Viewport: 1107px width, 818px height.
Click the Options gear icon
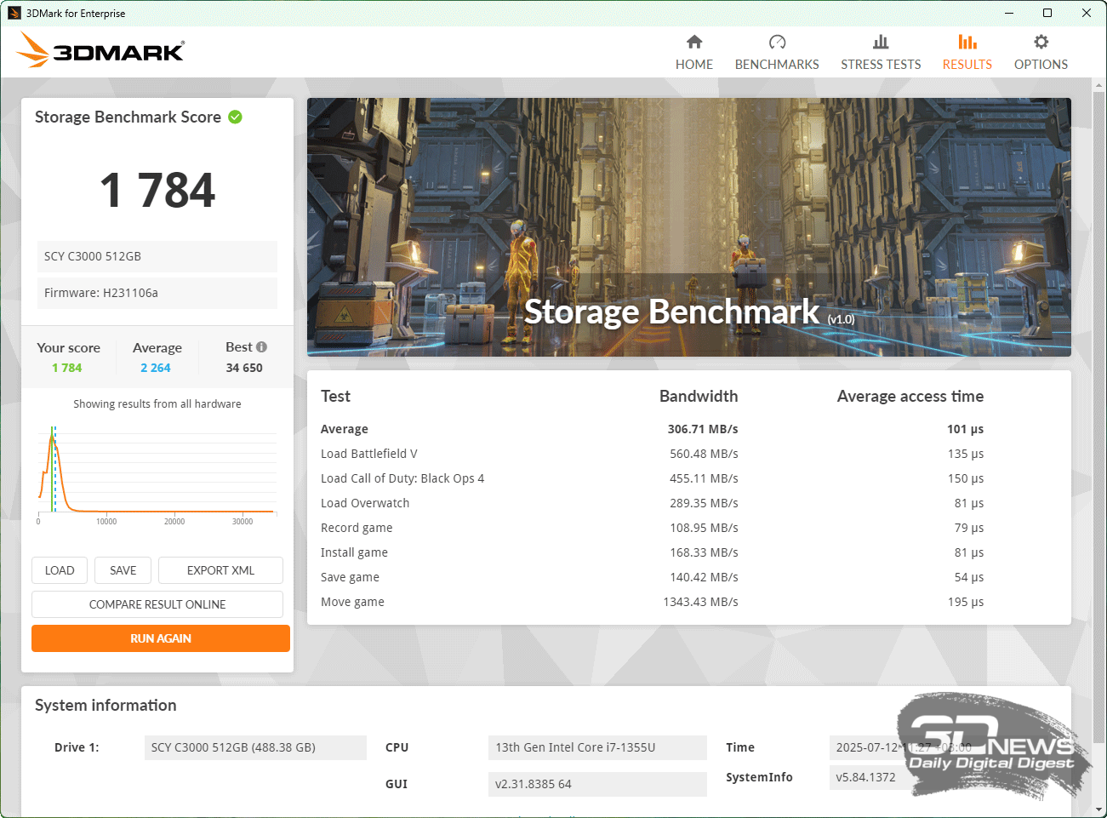point(1041,42)
